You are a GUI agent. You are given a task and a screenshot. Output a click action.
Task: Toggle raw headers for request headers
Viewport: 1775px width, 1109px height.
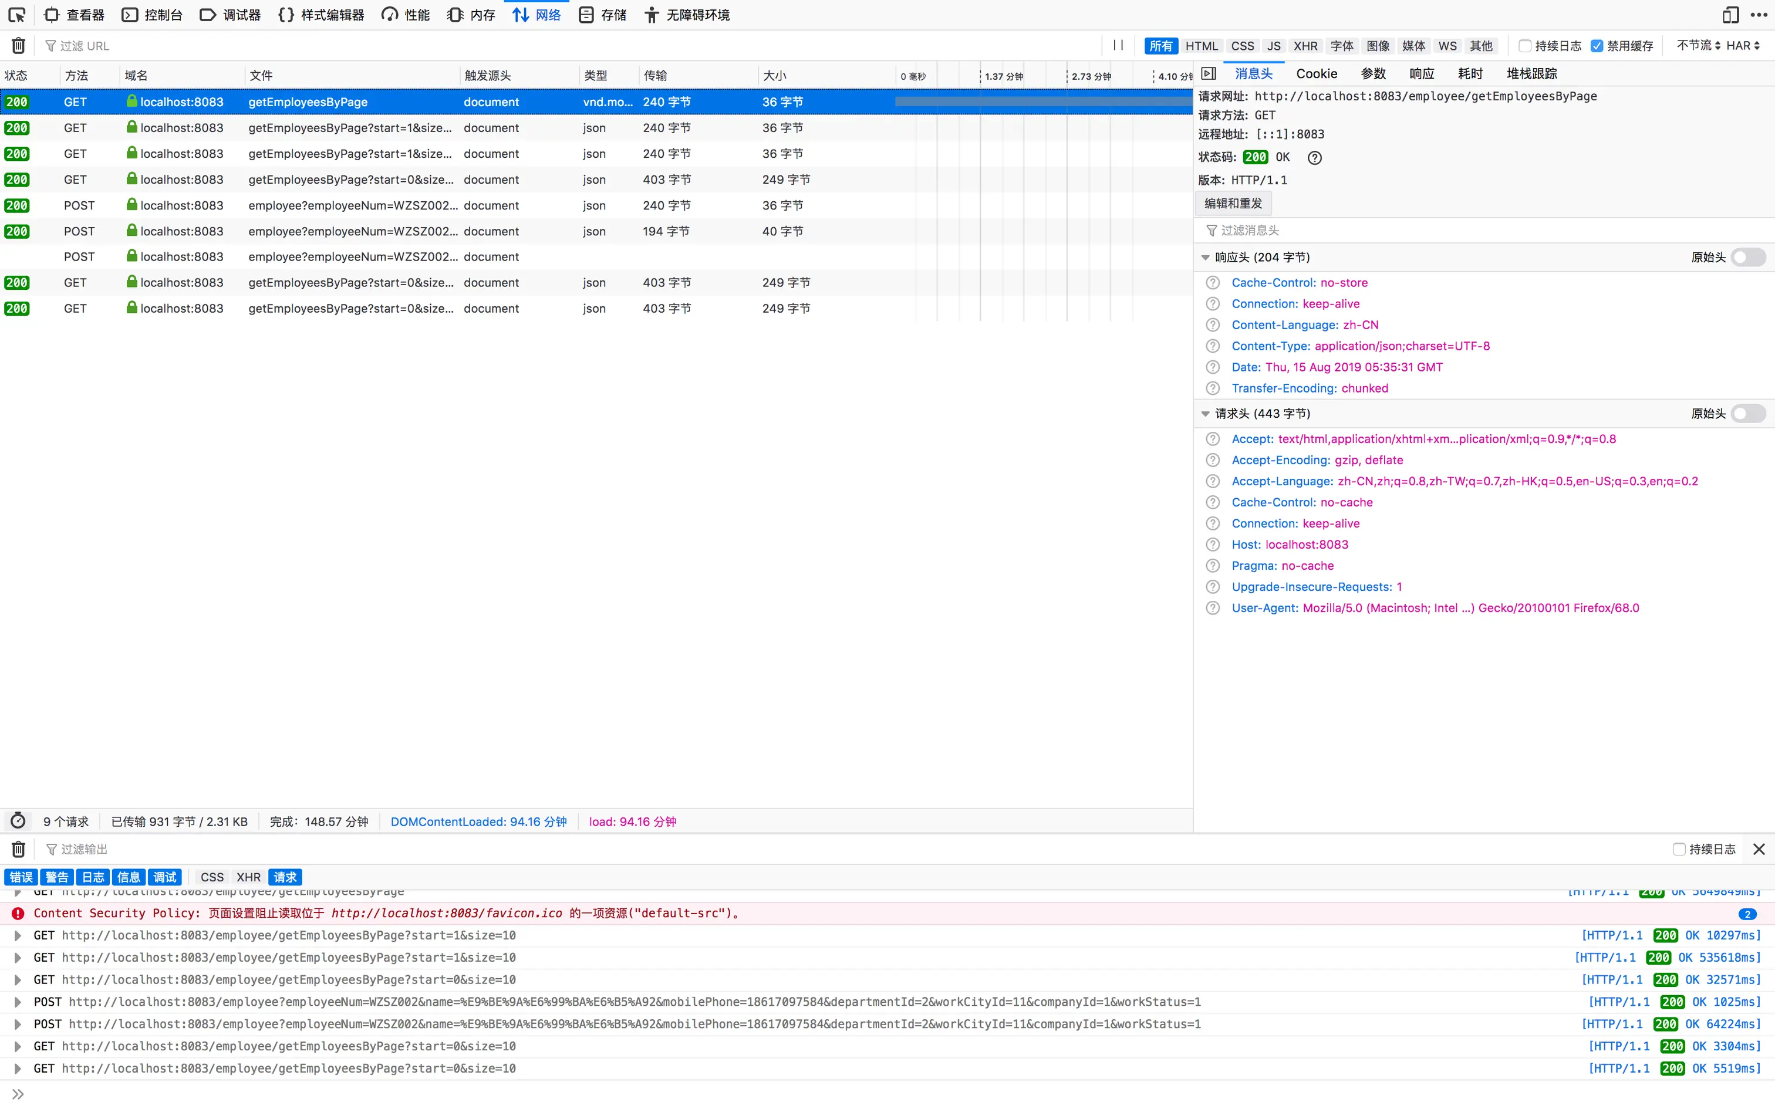click(1748, 414)
